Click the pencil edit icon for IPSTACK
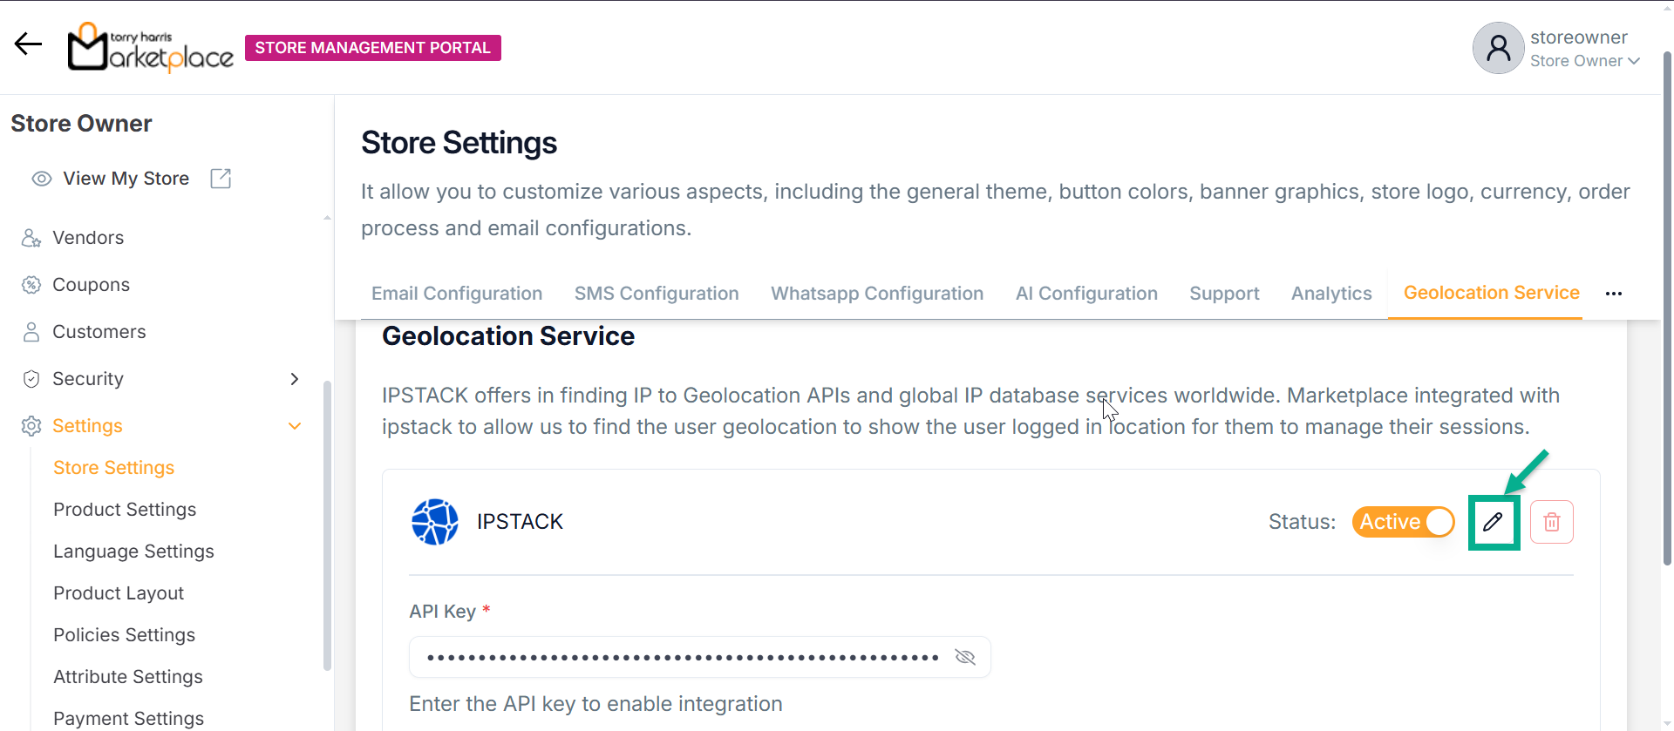Viewport: 1674px width, 731px height. [1494, 522]
